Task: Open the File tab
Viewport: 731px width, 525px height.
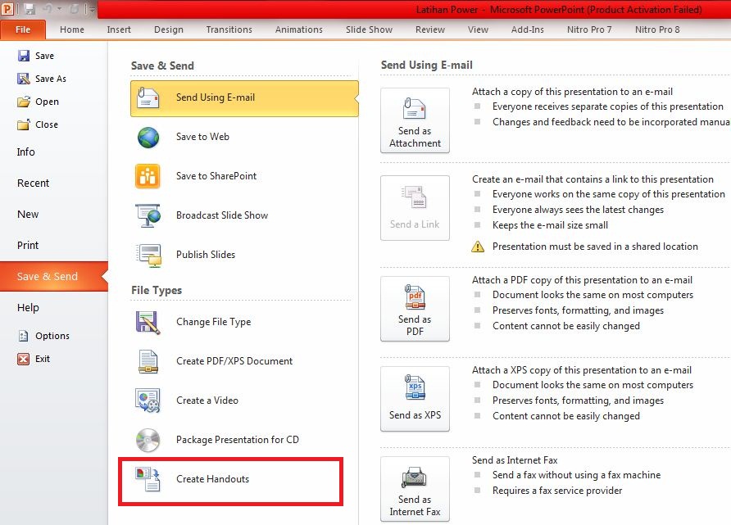Action: click(x=23, y=29)
